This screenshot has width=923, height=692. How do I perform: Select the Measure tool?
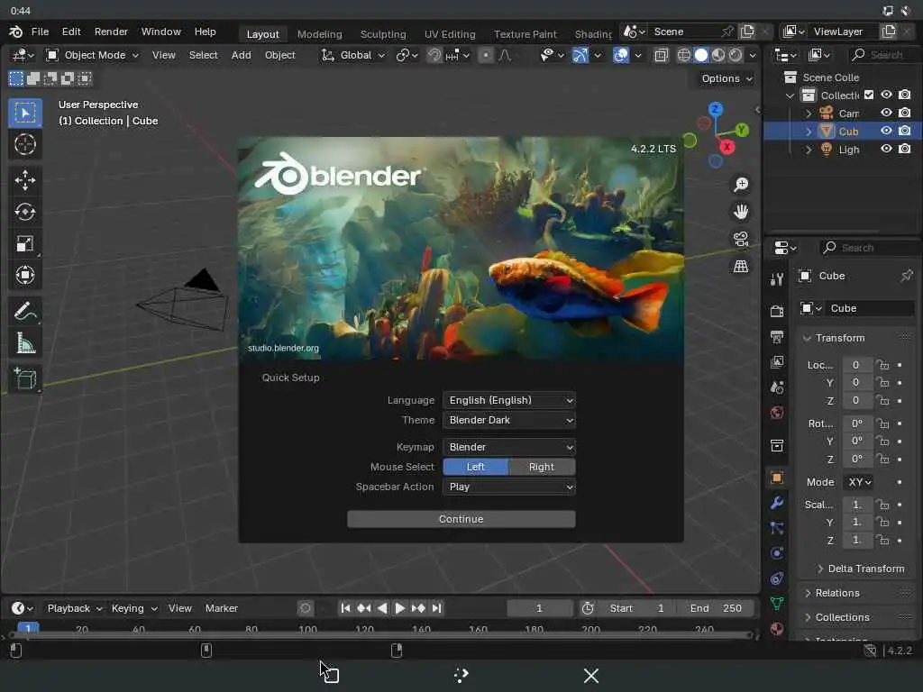click(24, 343)
